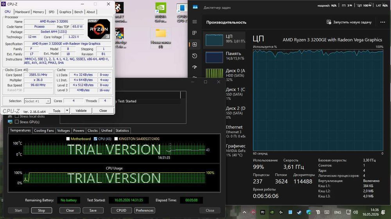The height and width of the screenshot is (219, 391).
Task: Select the ЦП performance item
Action: point(224,40)
